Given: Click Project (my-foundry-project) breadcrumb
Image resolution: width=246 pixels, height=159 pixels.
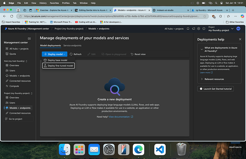Looking at the screenshot, I should point(69,29).
